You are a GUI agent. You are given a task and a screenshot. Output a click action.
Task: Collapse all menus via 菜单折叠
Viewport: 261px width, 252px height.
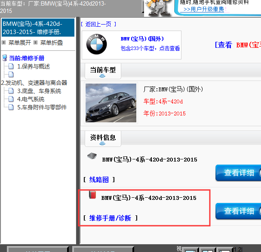click(x=52, y=43)
